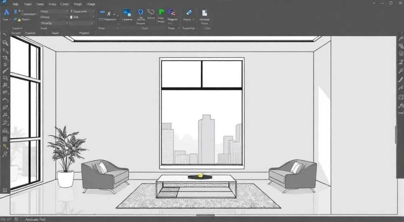Screen dimensions: 404x222
Task: Click the purple and red circles ribbon icon
Action: (x=172, y=12)
